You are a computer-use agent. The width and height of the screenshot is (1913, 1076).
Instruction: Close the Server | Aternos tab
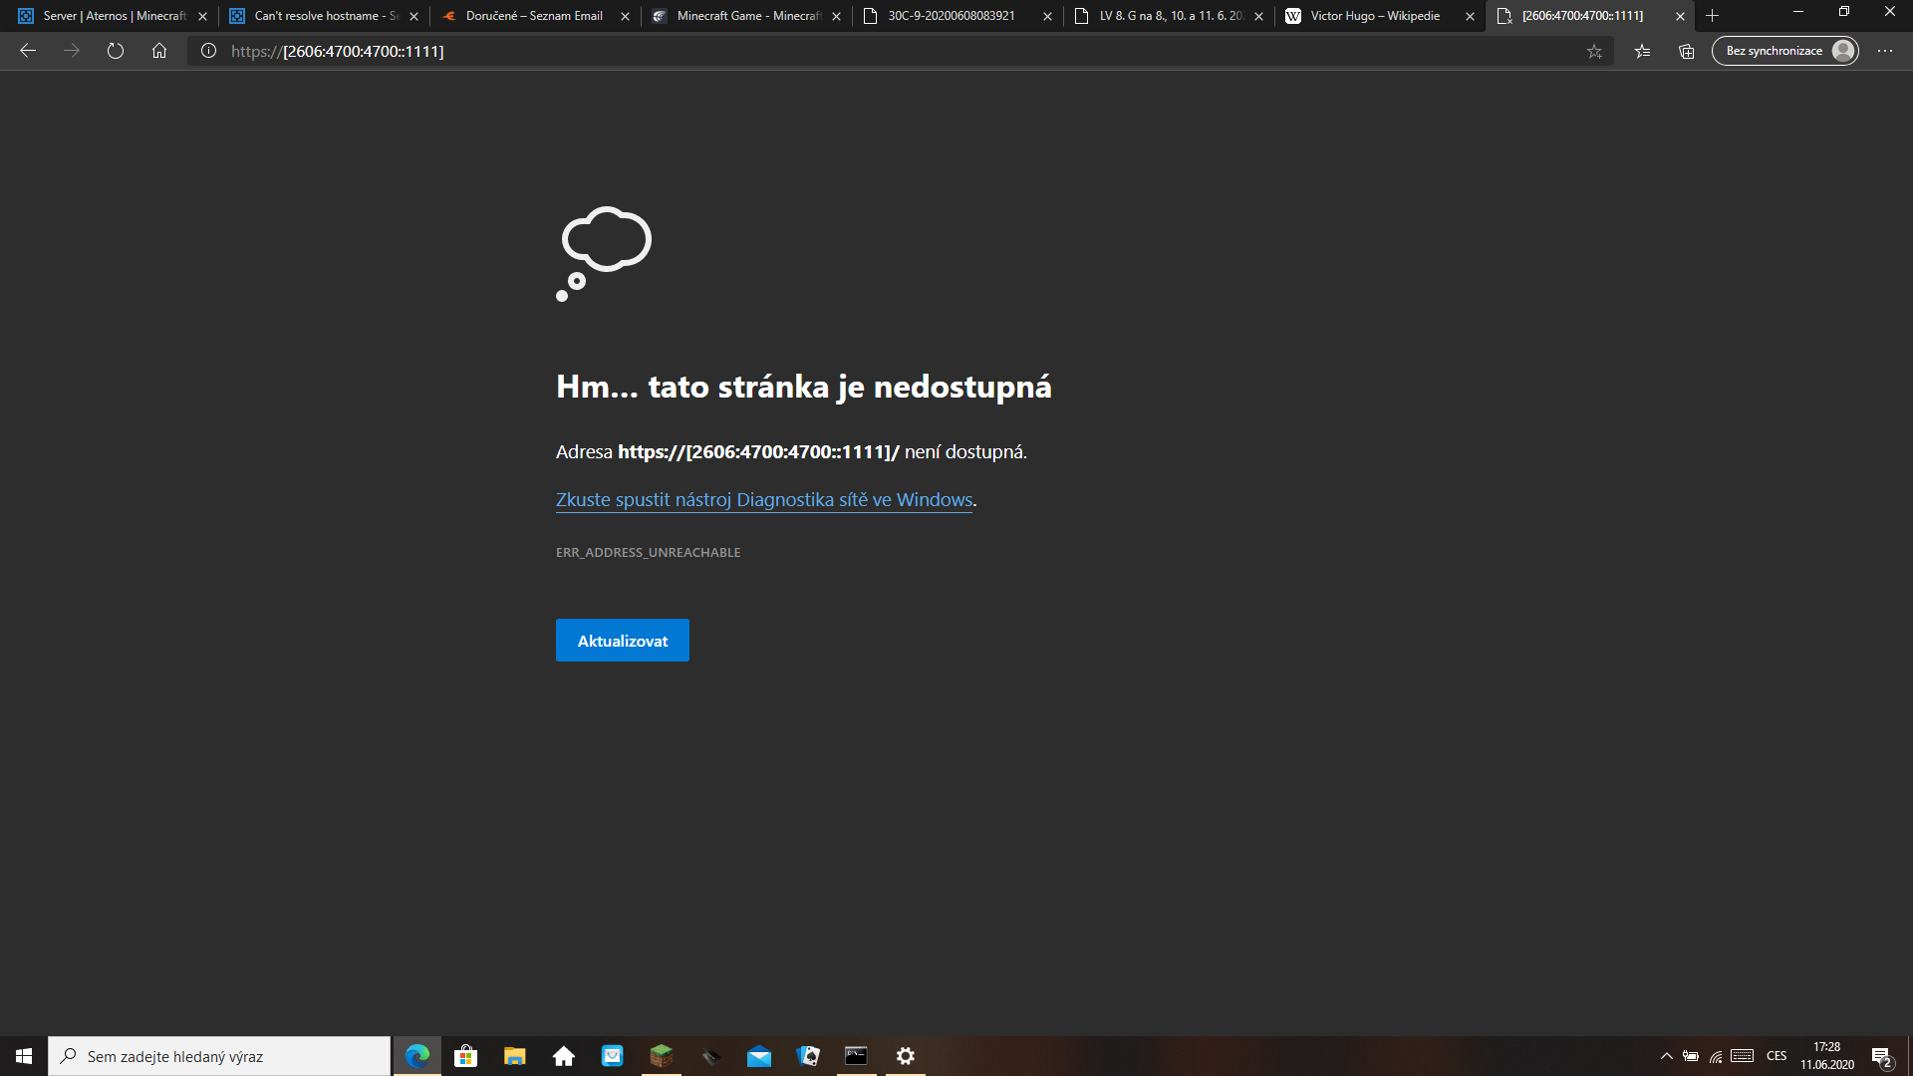click(203, 16)
